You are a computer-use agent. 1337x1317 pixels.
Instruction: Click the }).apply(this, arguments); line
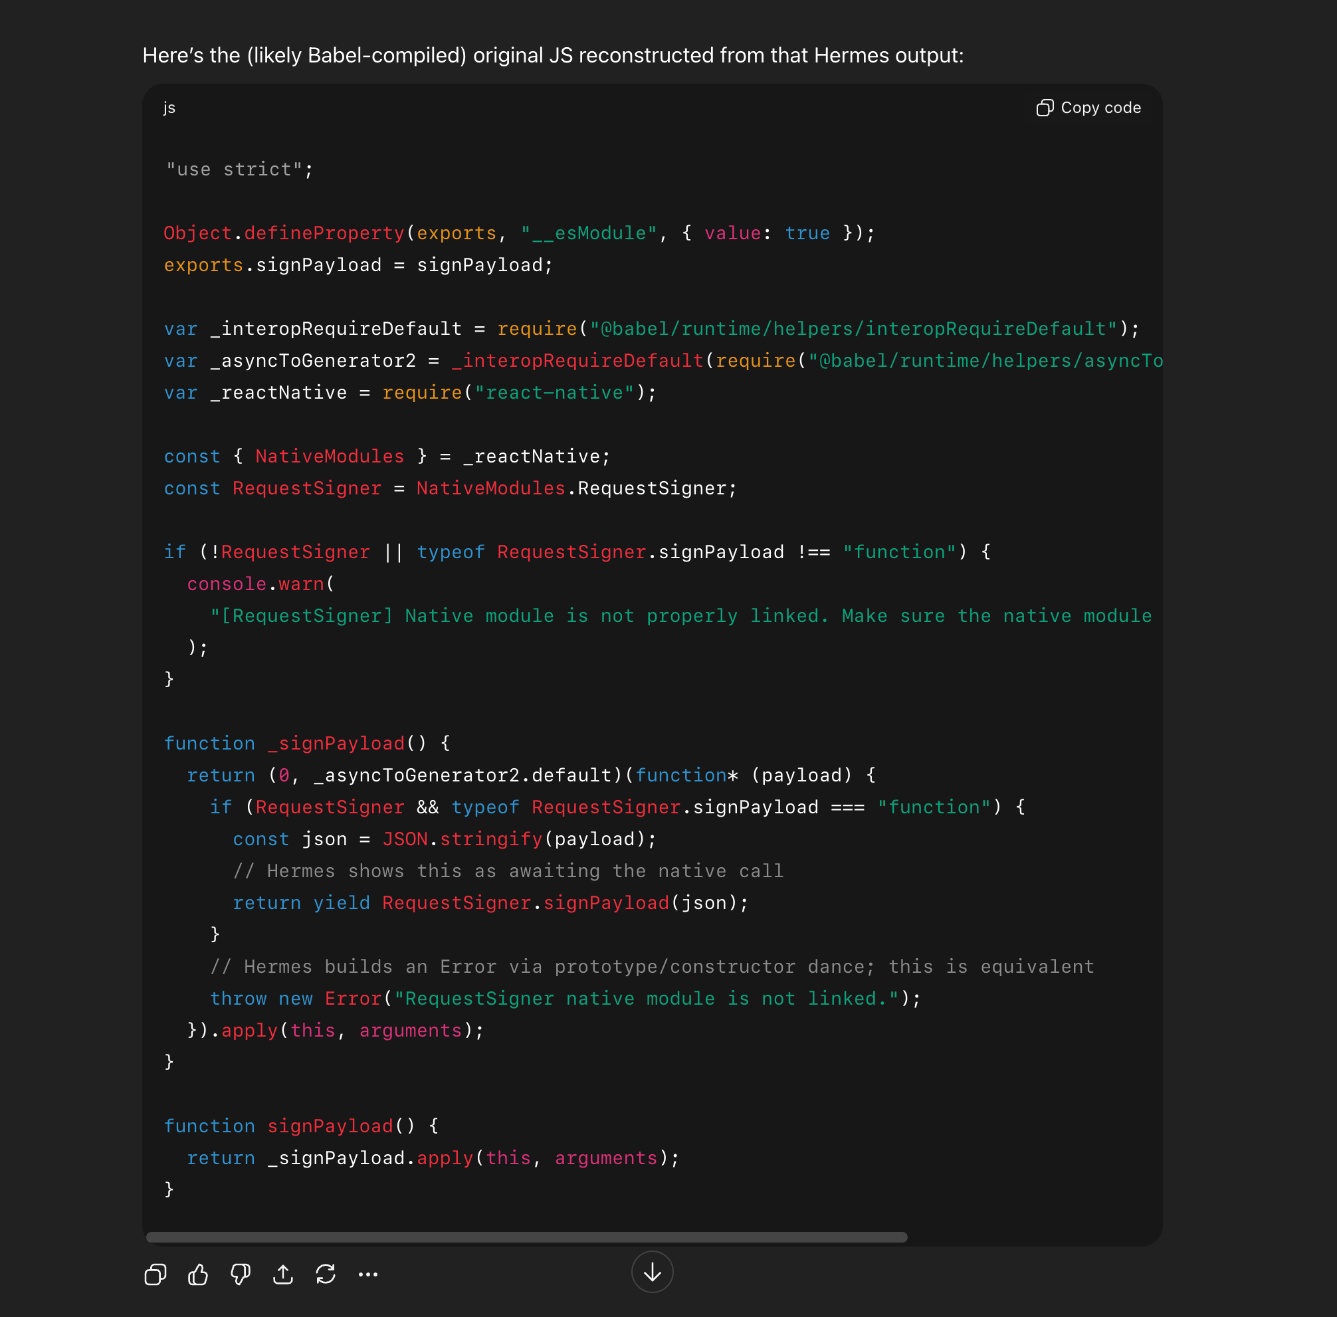[336, 1030]
